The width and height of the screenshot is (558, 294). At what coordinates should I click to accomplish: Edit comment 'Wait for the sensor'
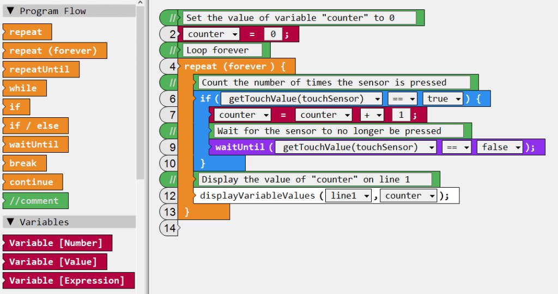(338, 131)
